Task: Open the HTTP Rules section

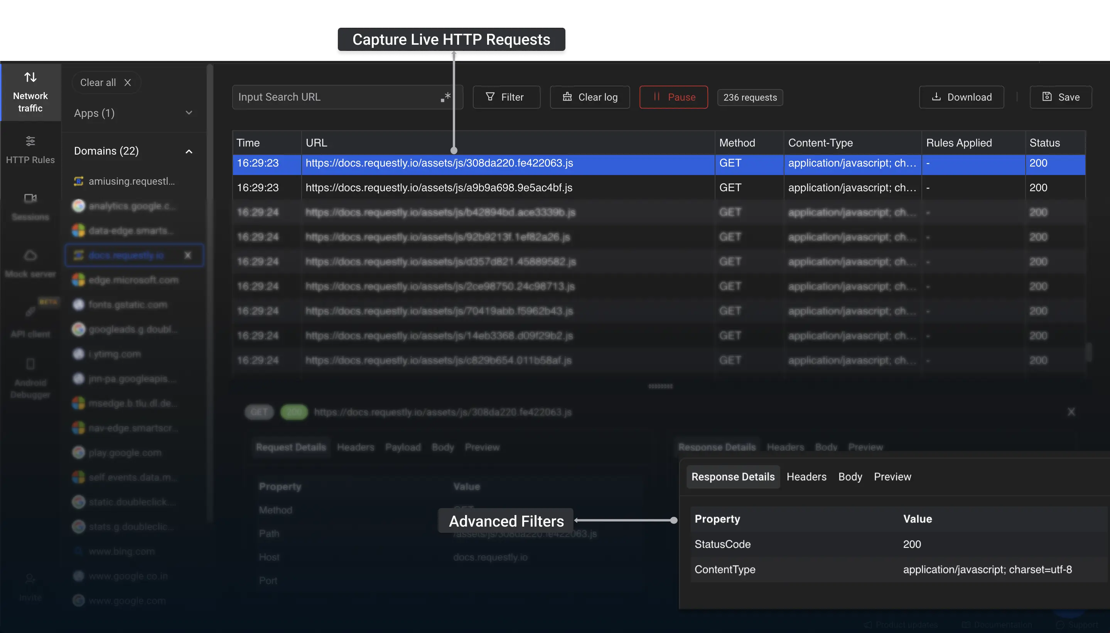Action: tap(30, 150)
